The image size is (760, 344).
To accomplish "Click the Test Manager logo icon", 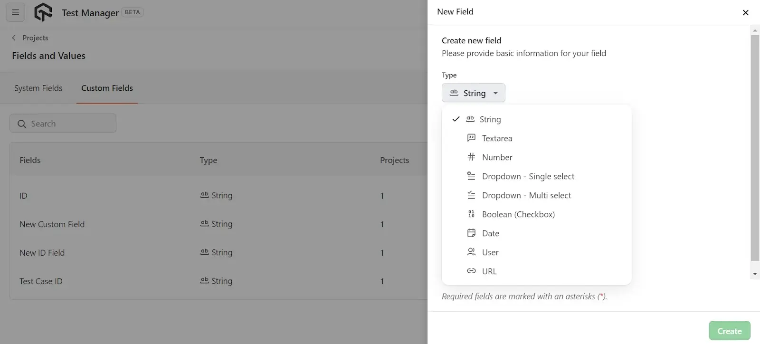I will [x=43, y=12].
